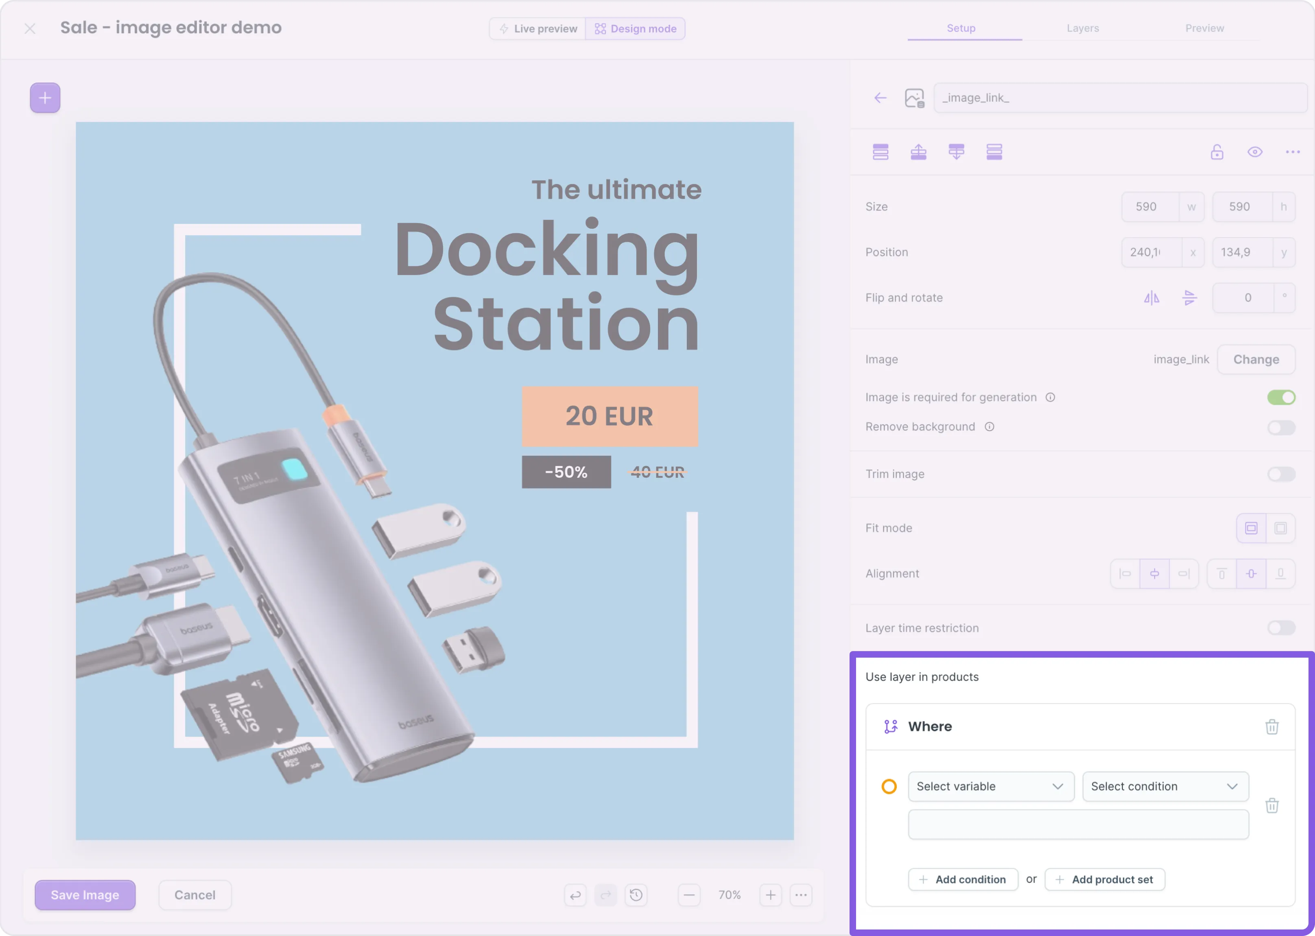This screenshot has width=1315, height=936.
Task: Open the version history clock icon
Action: 636,896
